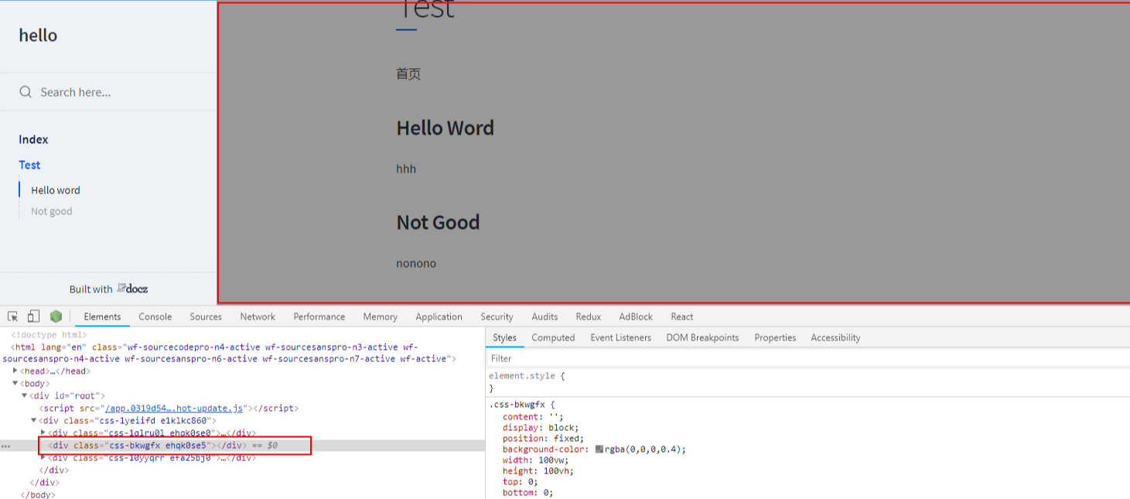Switch to the Console tab
Image resolution: width=1130 pixels, height=499 pixels.
tap(155, 316)
